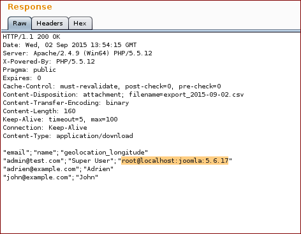Click the Expires: 0 line
The height and width of the screenshot is (234, 301).
22,78
